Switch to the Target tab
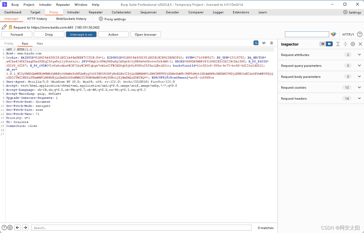The image size is (364, 233). click(x=35, y=12)
